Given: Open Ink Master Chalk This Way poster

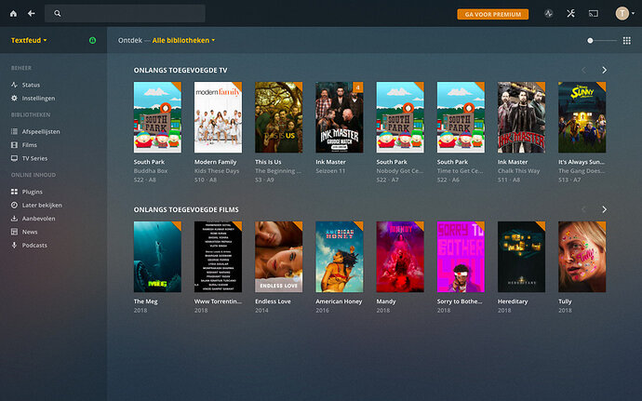Looking at the screenshot, I should 521,117.
